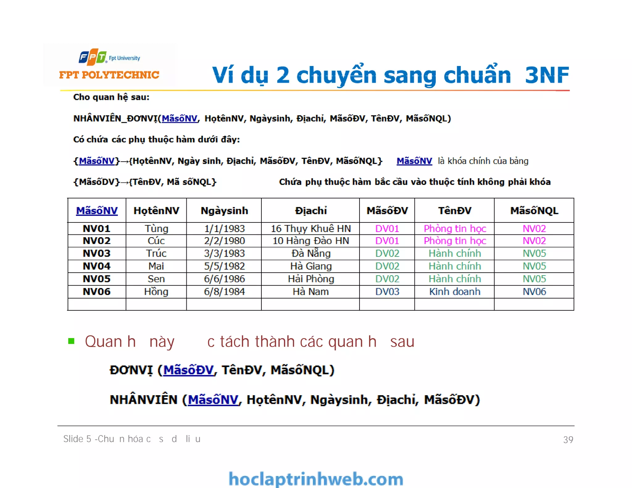
Task: Click NV06 in the MãsốNQL column
Action: pos(534,292)
